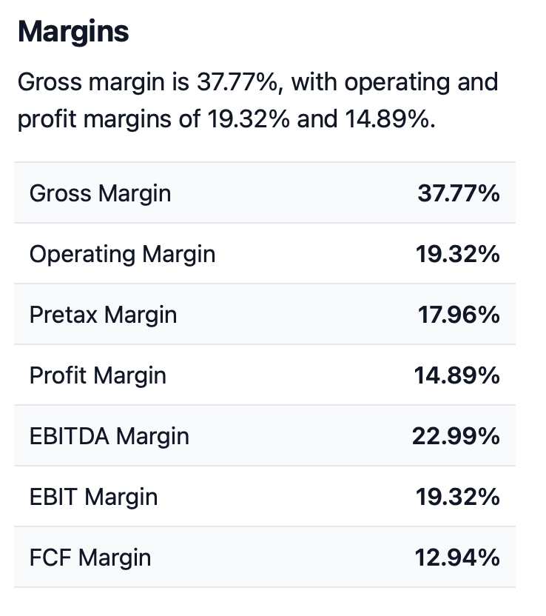Select the Pretax Margin row label
This screenshot has width=546, height=616.
103,315
